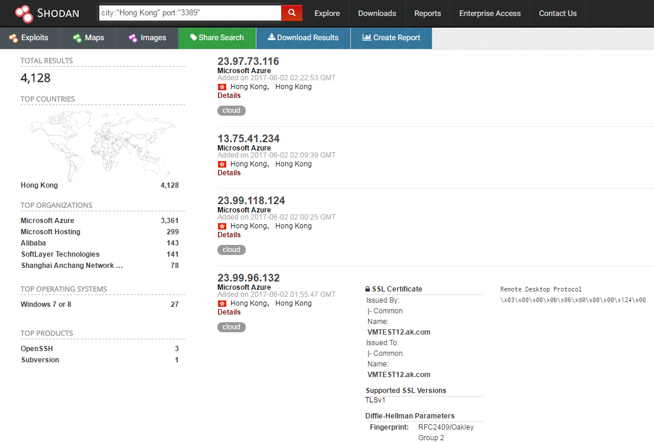
Task: Click the Create Report button label
Action: pyautogui.click(x=396, y=38)
